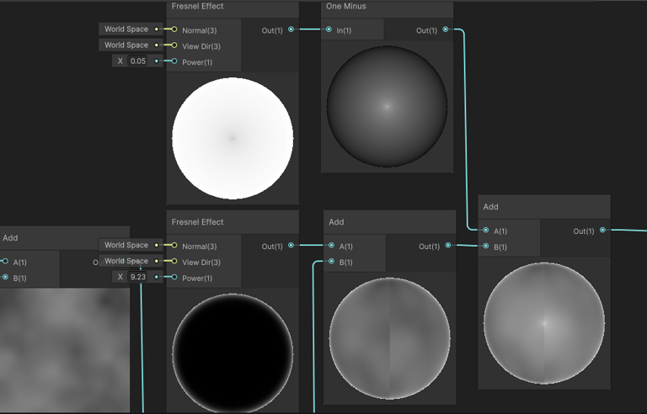Screen dimensions: 647x414
Task: Click the white sphere Fresnel preview
Action: coord(233,138)
